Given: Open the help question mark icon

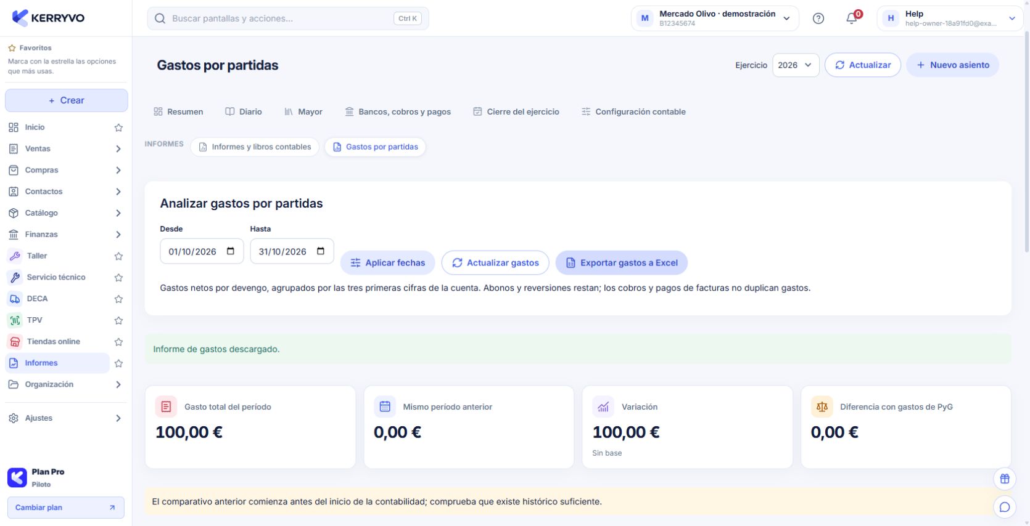Looking at the screenshot, I should [x=818, y=18].
